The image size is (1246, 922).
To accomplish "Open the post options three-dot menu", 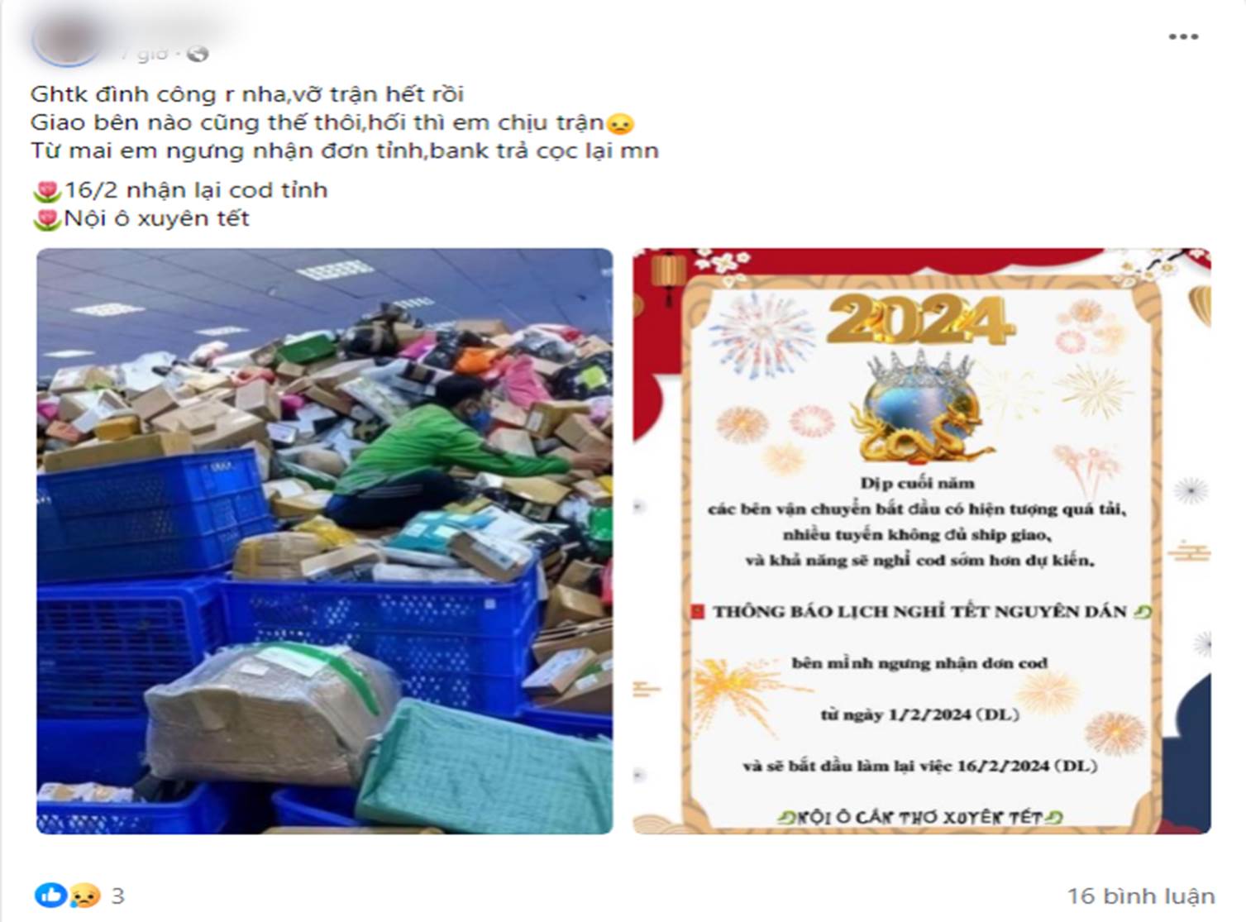I will pyautogui.click(x=1183, y=36).
